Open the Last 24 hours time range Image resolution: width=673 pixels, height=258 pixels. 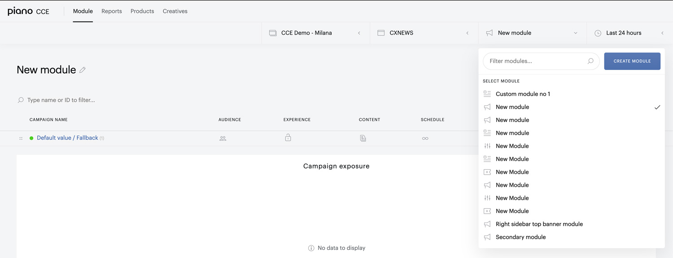point(630,33)
